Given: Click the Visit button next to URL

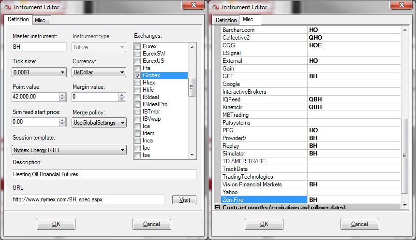Looking at the screenshot, I should coord(184,200).
